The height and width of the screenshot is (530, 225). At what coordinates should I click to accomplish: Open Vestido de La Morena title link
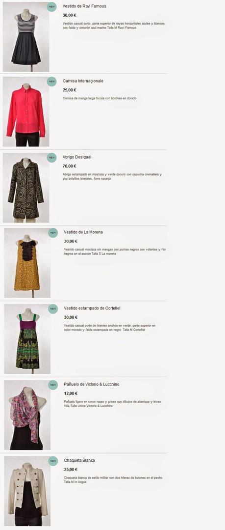tap(83, 232)
